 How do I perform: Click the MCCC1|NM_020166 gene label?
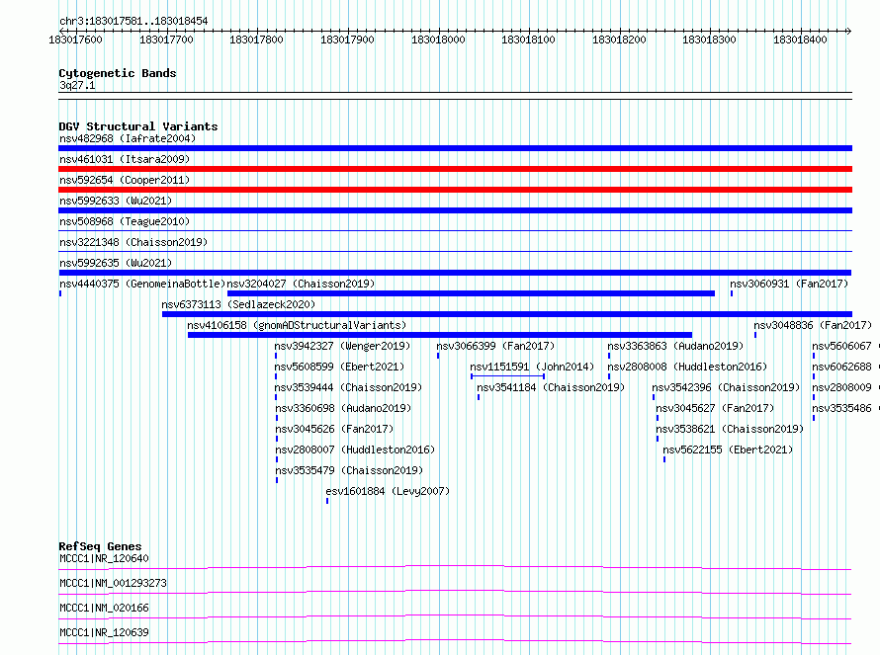(105, 608)
